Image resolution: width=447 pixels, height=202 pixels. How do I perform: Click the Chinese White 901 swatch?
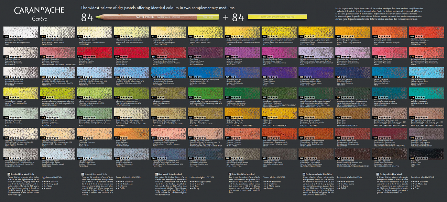click(21, 32)
